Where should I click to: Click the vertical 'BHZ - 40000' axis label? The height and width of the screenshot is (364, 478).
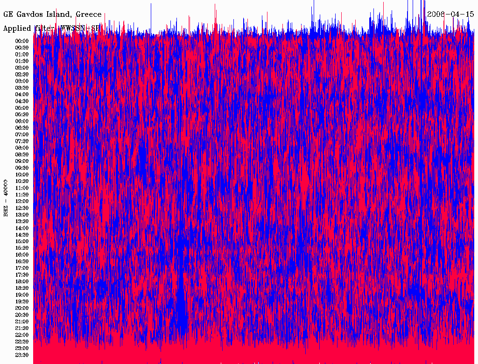tap(6, 198)
